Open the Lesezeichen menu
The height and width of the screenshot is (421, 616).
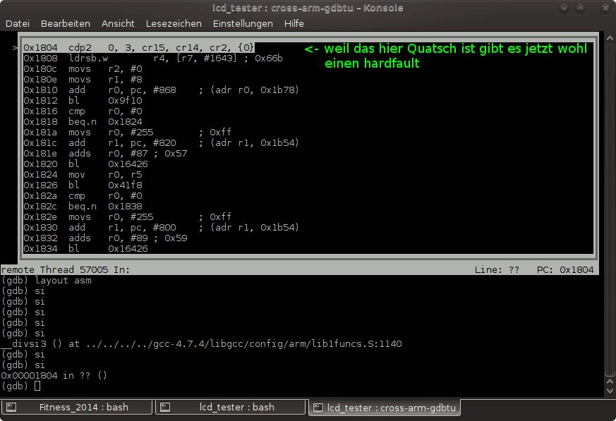click(x=174, y=23)
